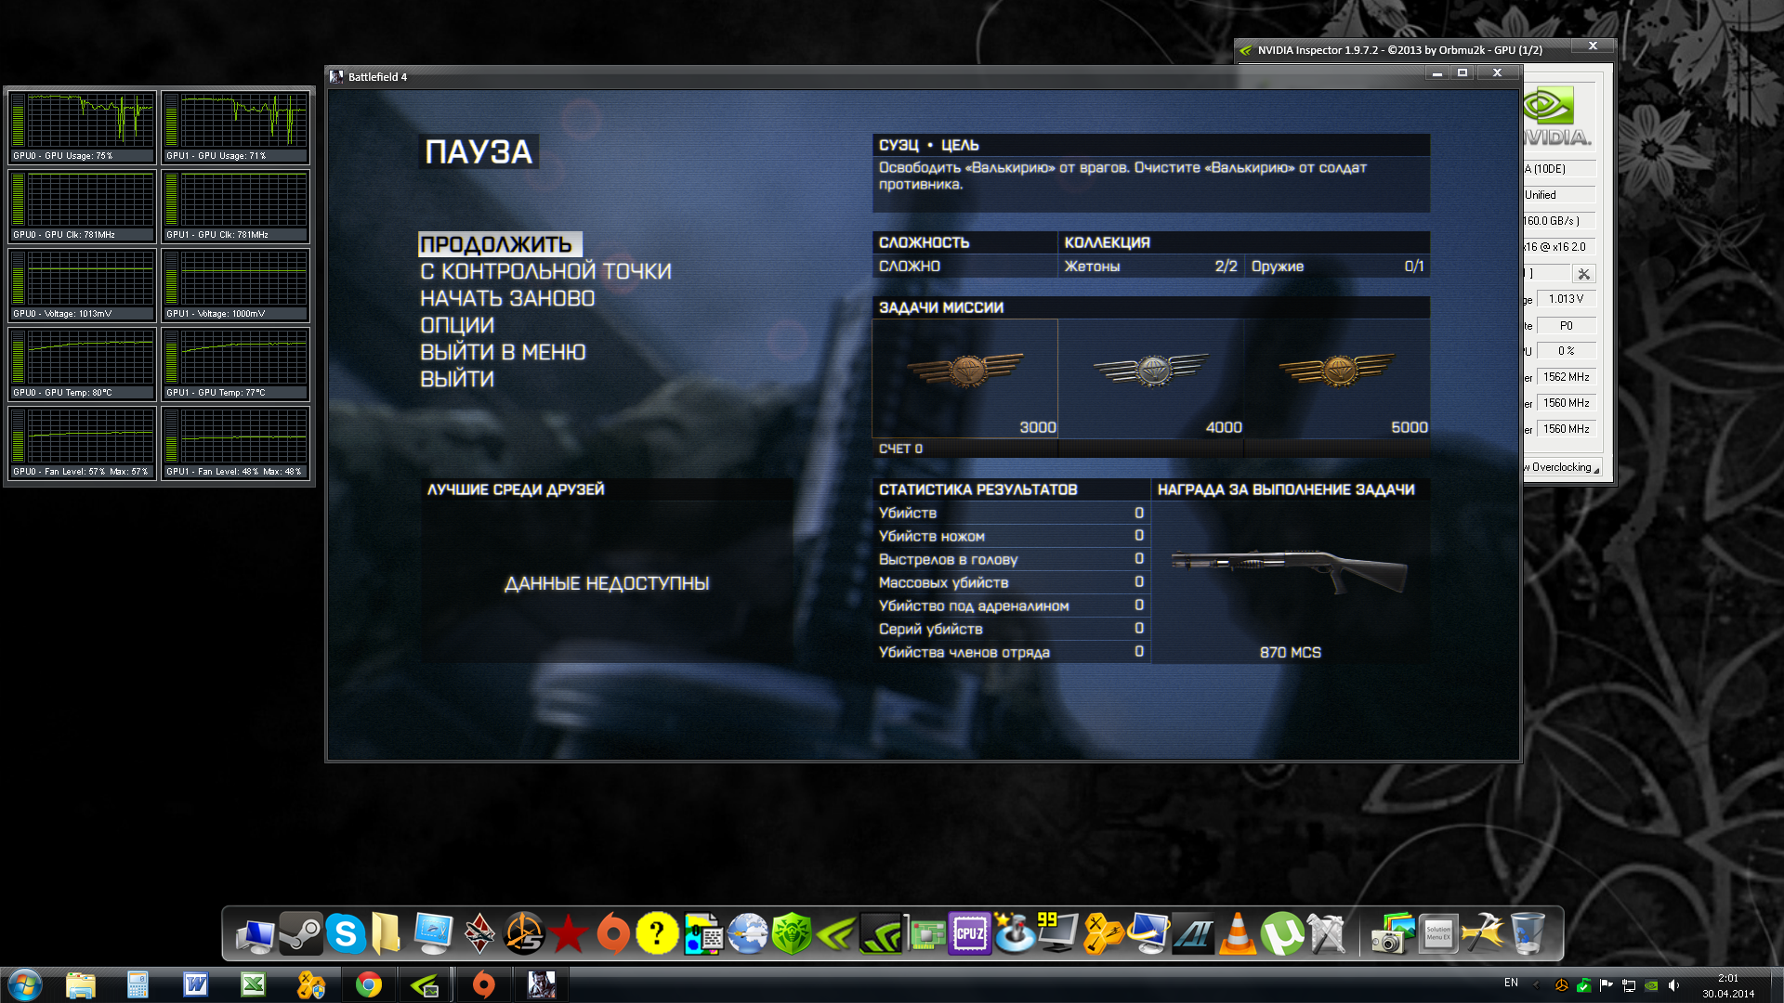The height and width of the screenshot is (1003, 1784).
Task: Launch the red star app in dock
Action: coord(568,933)
